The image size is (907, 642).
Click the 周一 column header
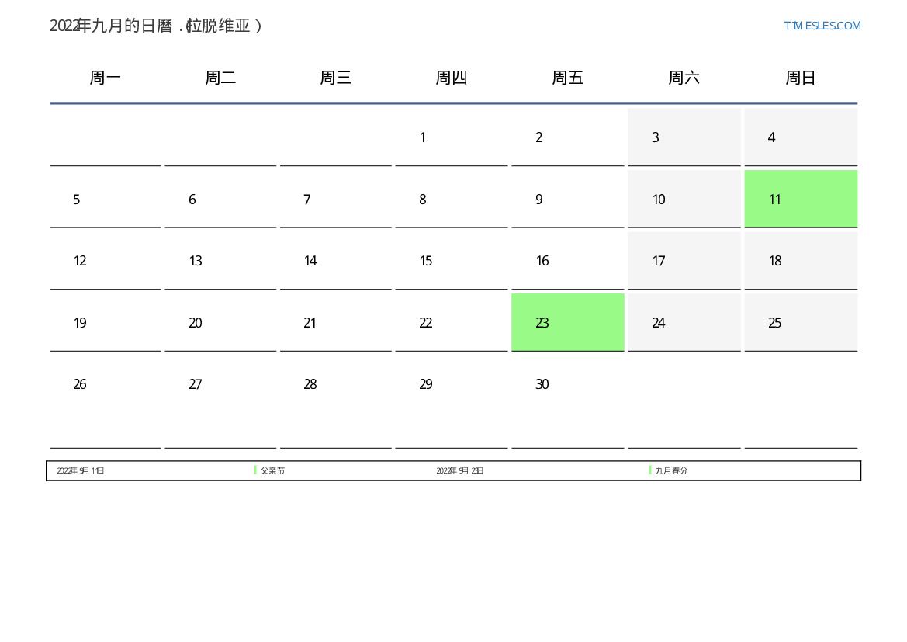point(106,78)
